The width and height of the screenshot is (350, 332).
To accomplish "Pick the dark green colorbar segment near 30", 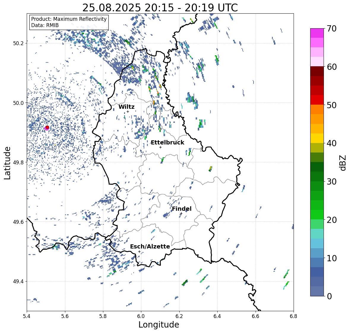I will (317, 177).
